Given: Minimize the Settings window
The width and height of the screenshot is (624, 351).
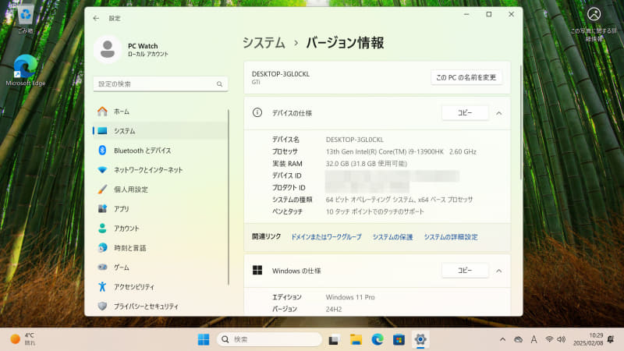Looking at the screenshot, I should 466,14.
